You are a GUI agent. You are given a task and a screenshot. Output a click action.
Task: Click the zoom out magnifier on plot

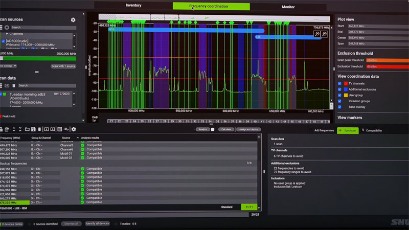[x=317, y=34]
